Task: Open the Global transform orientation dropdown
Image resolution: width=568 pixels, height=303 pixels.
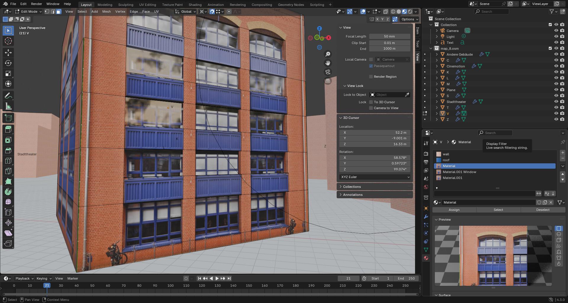Action: pos(185,12)
